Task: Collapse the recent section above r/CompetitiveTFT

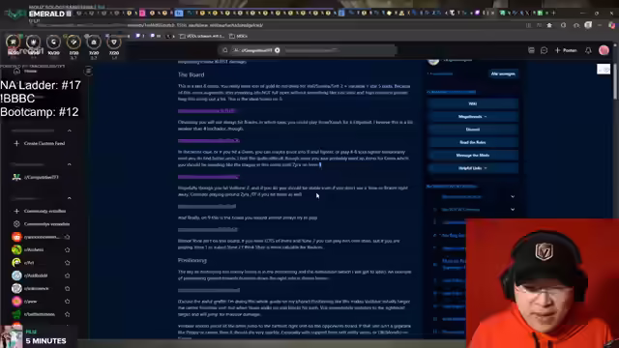Action: click(69, 164)
